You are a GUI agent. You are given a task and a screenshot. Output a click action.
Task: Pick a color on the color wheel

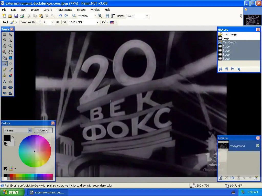click(x=35, y=151)
